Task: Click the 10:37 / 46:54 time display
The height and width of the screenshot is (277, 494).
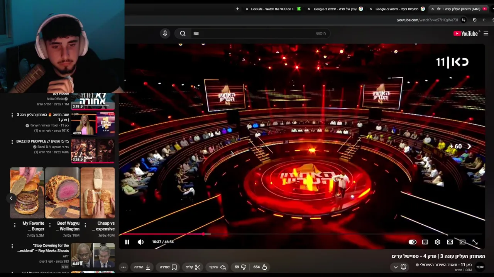Action: [x=163, y=242]
